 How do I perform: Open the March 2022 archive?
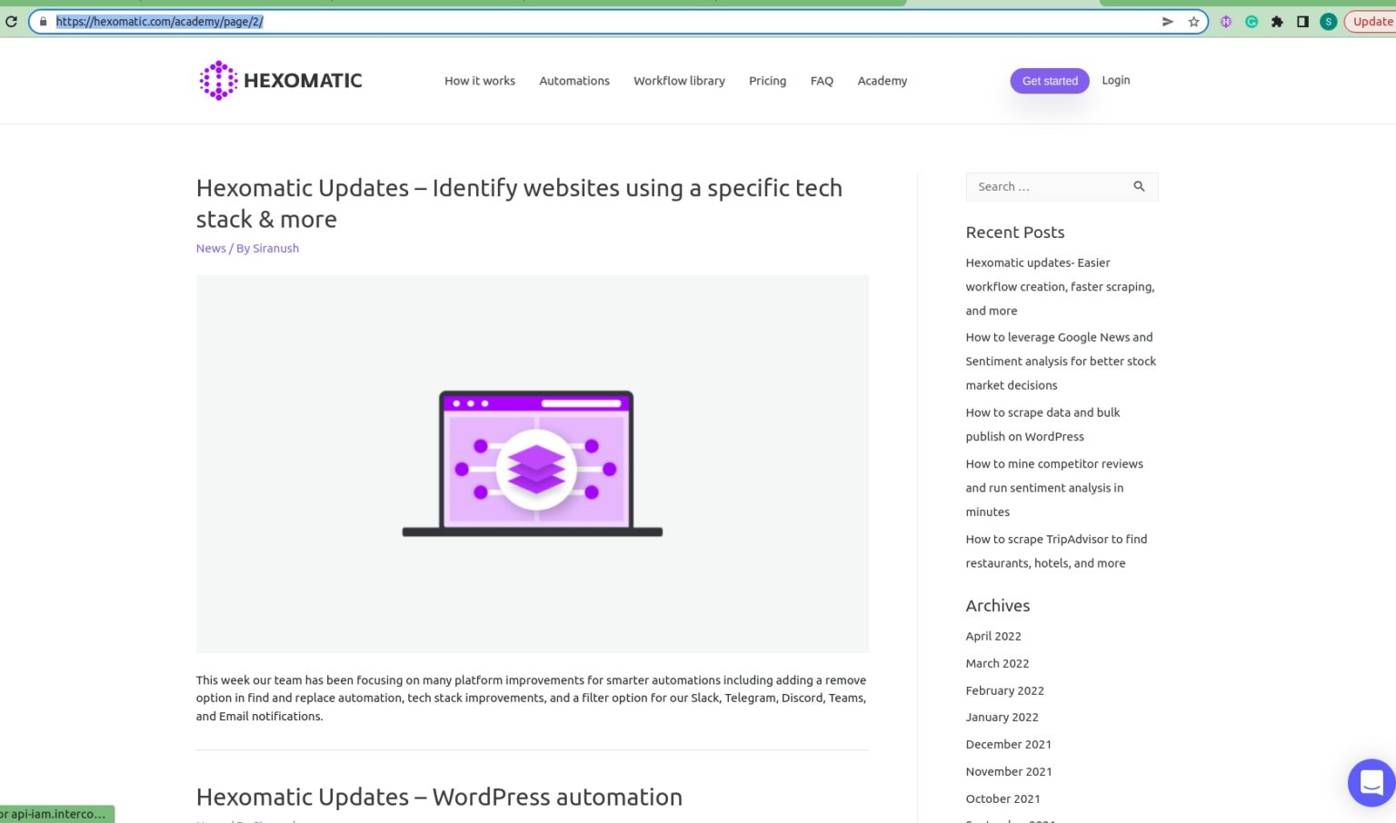tap(997, 663)
